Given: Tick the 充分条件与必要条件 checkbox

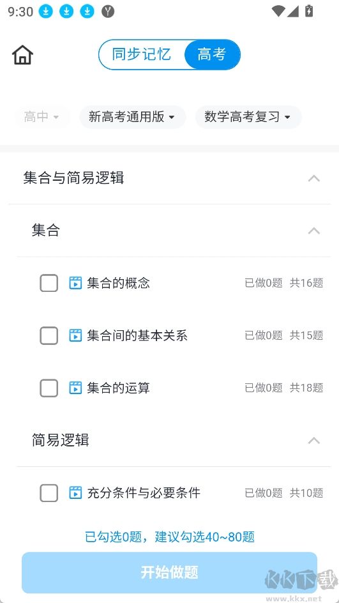Looking at the screenshot, I should [49, 492].
